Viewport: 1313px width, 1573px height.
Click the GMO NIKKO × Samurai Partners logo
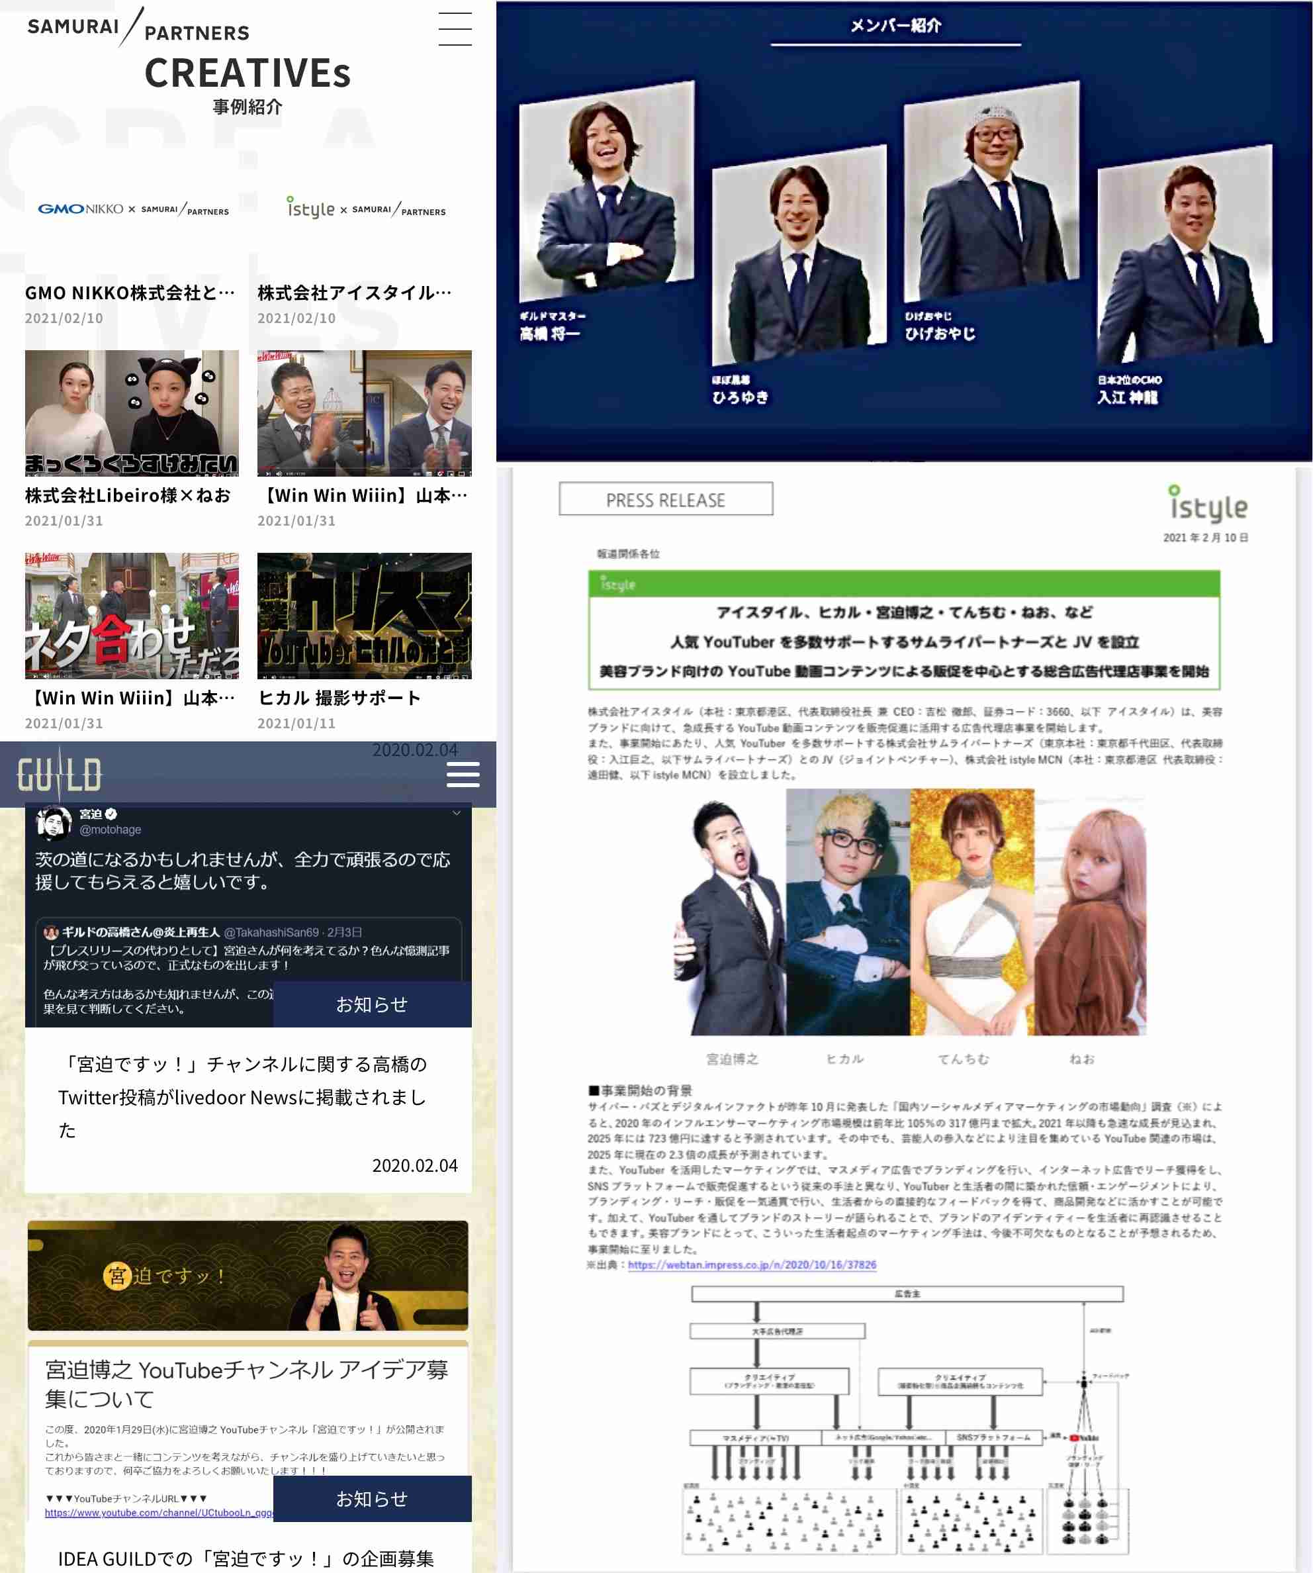pyautogui.click(x=133, y=209)
